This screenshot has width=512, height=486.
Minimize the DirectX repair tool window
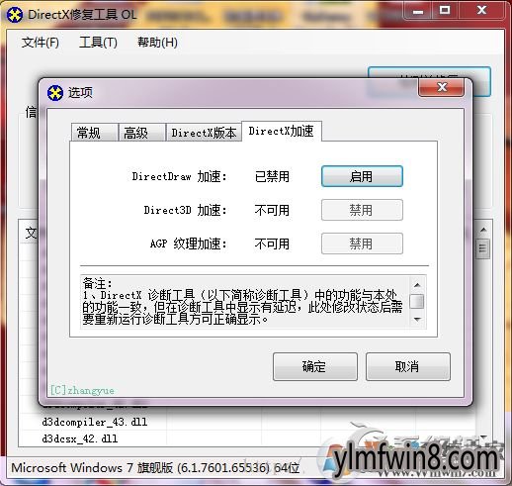click(x=418, y=12)
